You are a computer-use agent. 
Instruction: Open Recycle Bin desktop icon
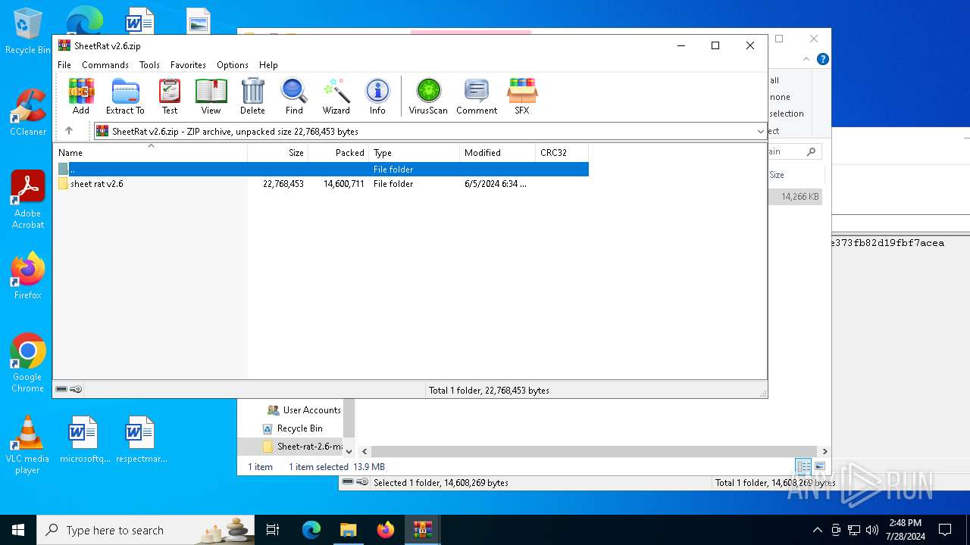[28, 32]
